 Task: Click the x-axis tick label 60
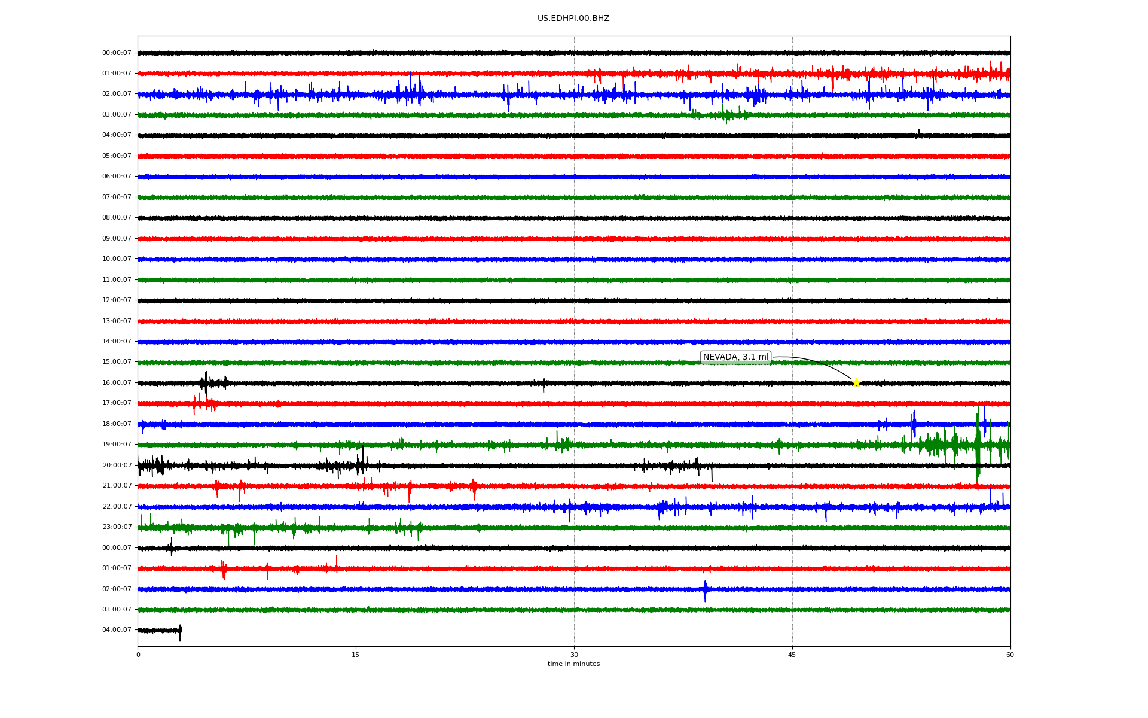point(1010,655)
